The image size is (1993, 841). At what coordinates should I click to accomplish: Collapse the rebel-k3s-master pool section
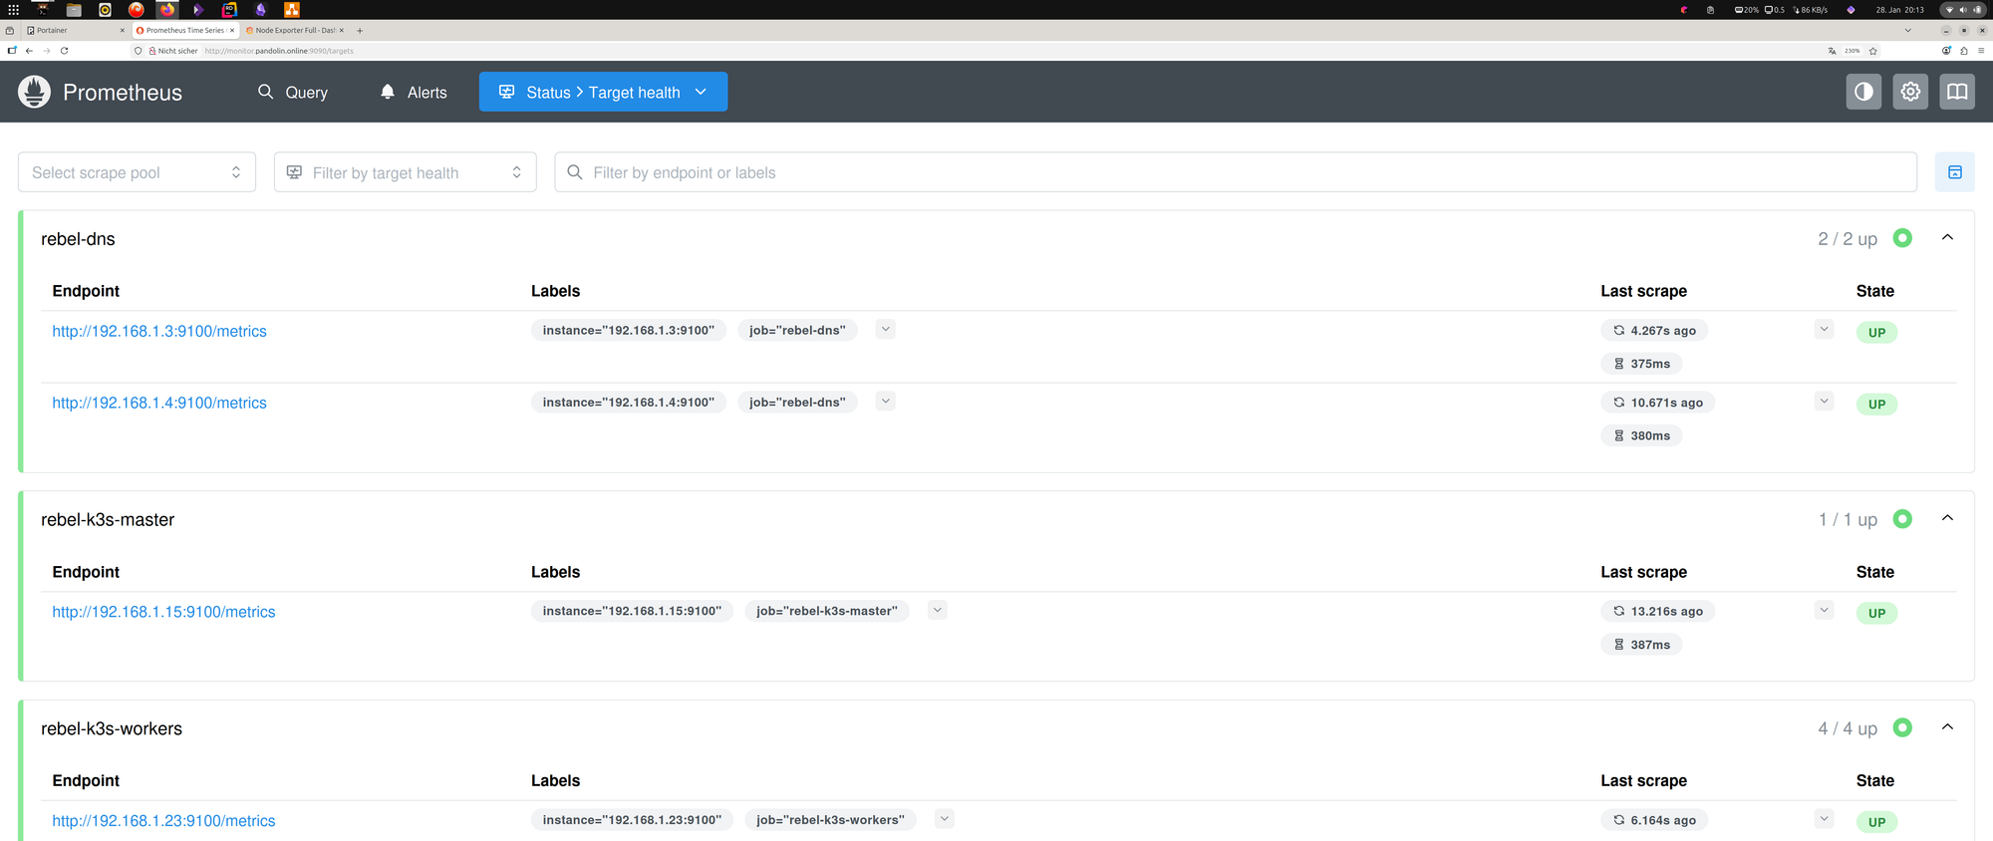1947,519
